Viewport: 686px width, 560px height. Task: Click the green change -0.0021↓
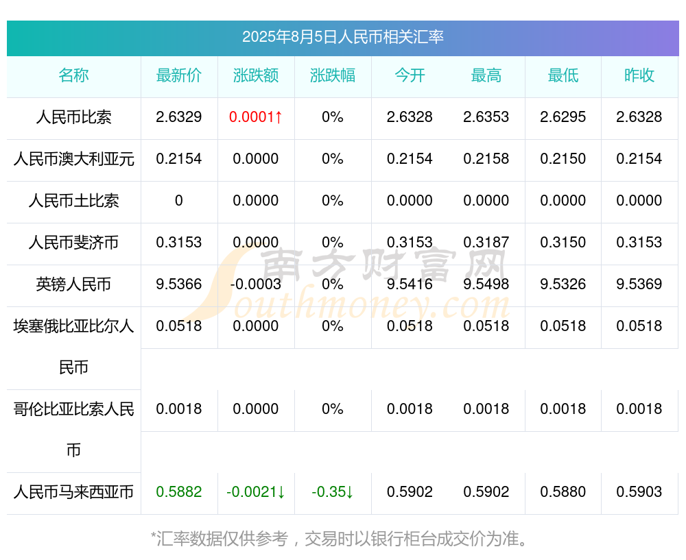coord(256,491)
